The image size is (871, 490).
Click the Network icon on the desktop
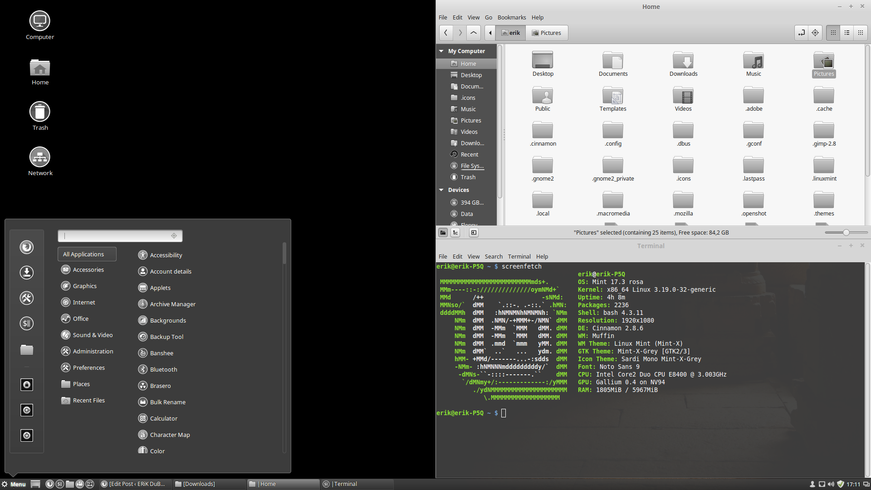click(39, 157)
